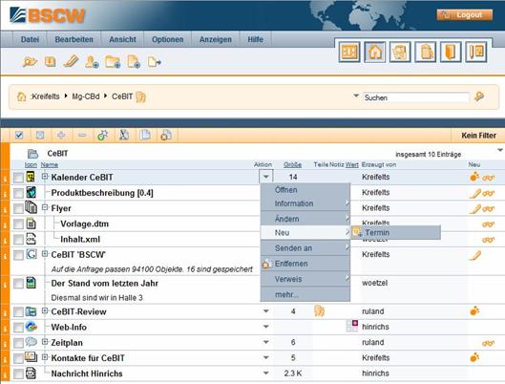Expand the Kontakte für CeBIT tree node
Image resolution: width=505 pixels, height=384 pixels.
(x=45, y=357)
